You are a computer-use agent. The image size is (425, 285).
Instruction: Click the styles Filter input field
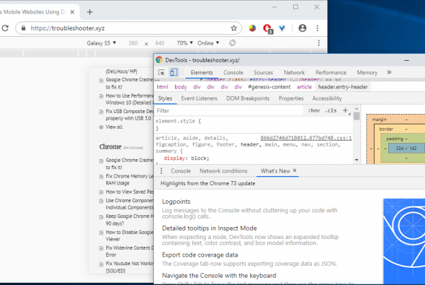coord(229,110)
